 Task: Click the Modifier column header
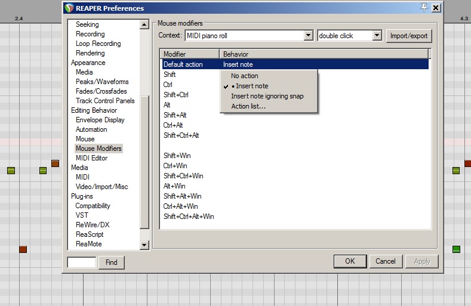pyautogui.click(x=190, y=54)
